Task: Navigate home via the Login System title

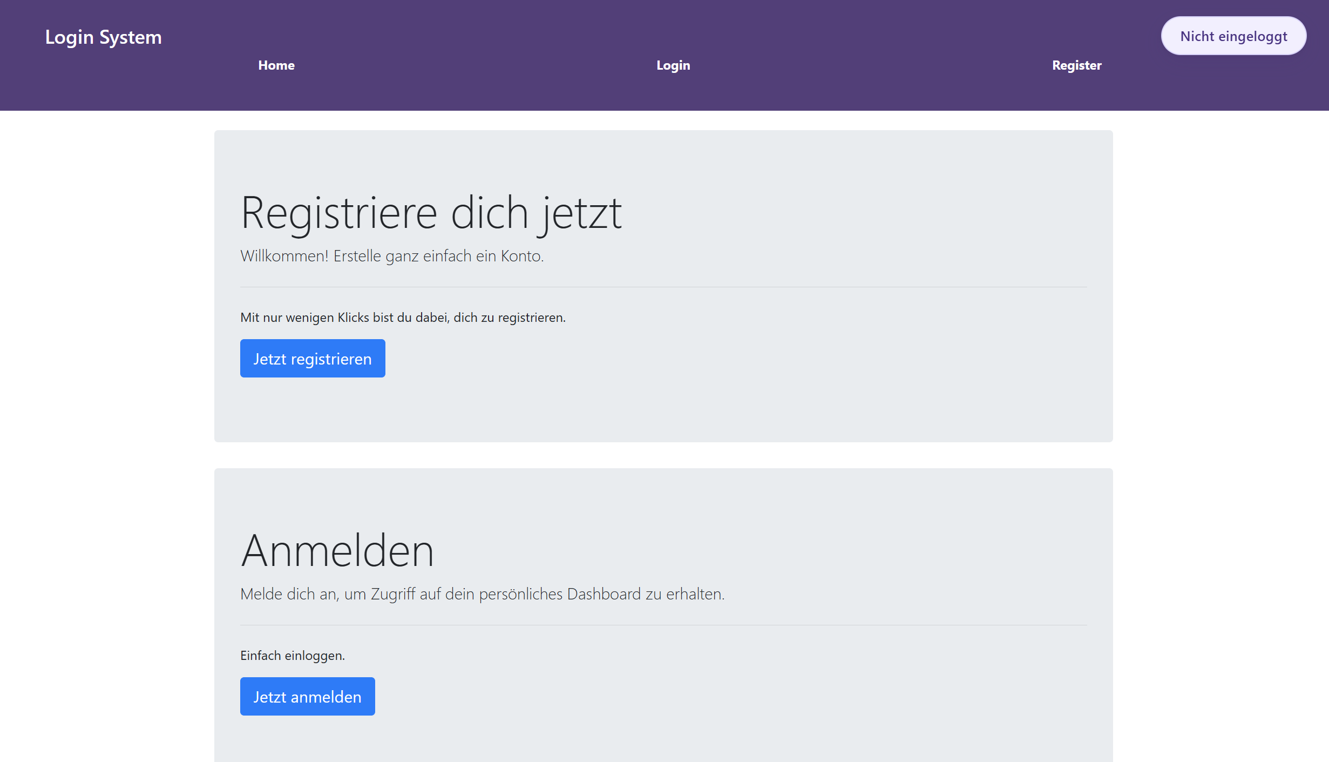Action: click(103, 37)
